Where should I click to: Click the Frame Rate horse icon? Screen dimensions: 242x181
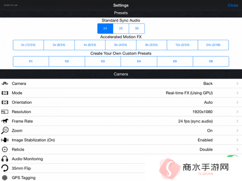[5, 121]
